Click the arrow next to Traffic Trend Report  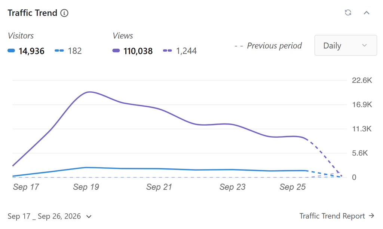pos(371,216)
